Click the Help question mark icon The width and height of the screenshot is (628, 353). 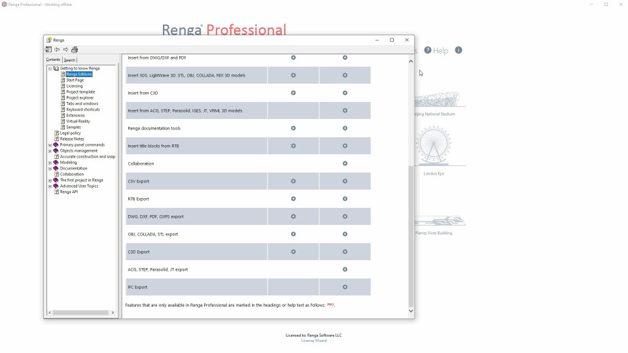428,50
